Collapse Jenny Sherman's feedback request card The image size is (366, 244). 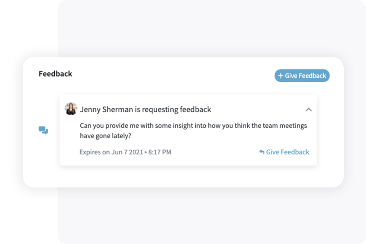tap(309, 109)
